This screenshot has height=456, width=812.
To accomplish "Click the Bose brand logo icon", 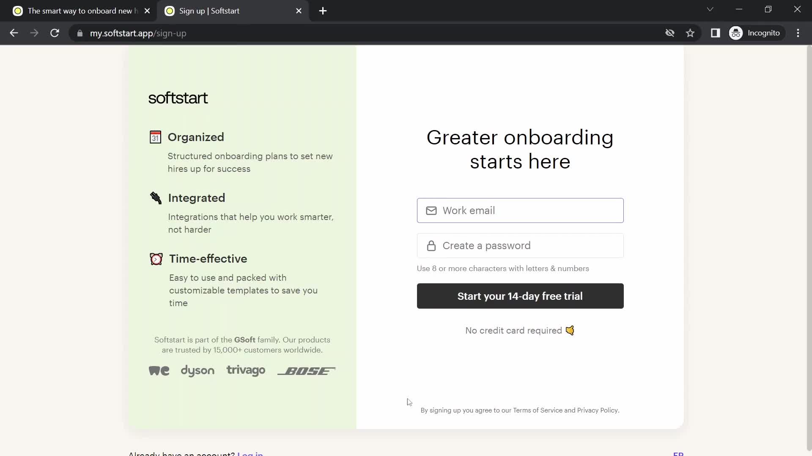I will click(307, 371).
